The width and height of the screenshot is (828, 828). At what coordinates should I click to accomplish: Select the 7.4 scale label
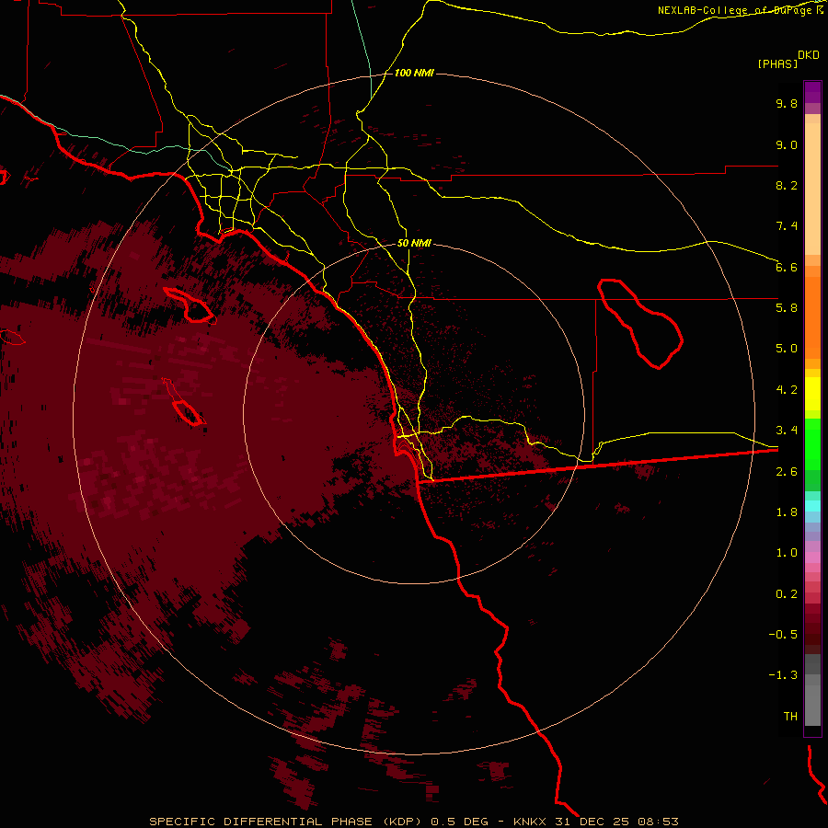787,226
